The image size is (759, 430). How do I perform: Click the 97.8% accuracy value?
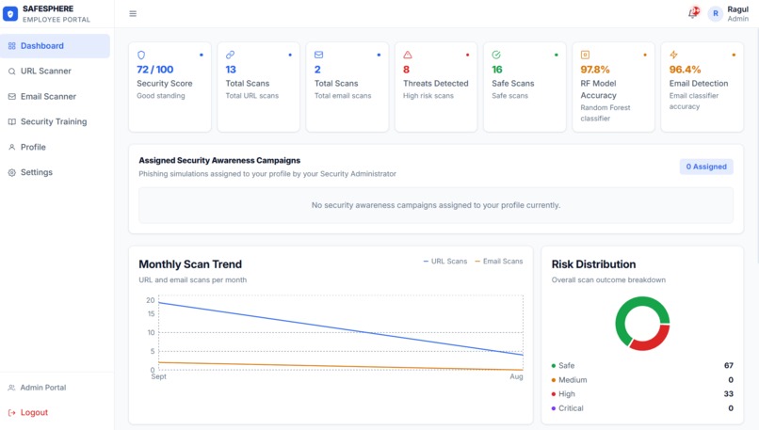click(595, 70)
